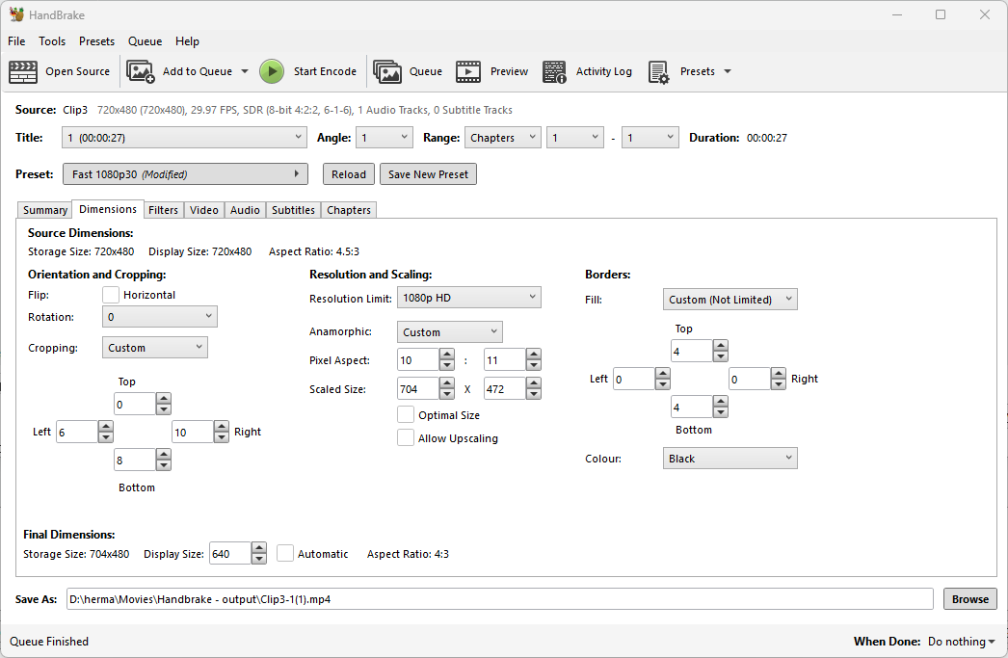This screenshot has width=1008, height=658.
Task: Expand the Add to Queue dropdown arrow
Action: (245, 71)
